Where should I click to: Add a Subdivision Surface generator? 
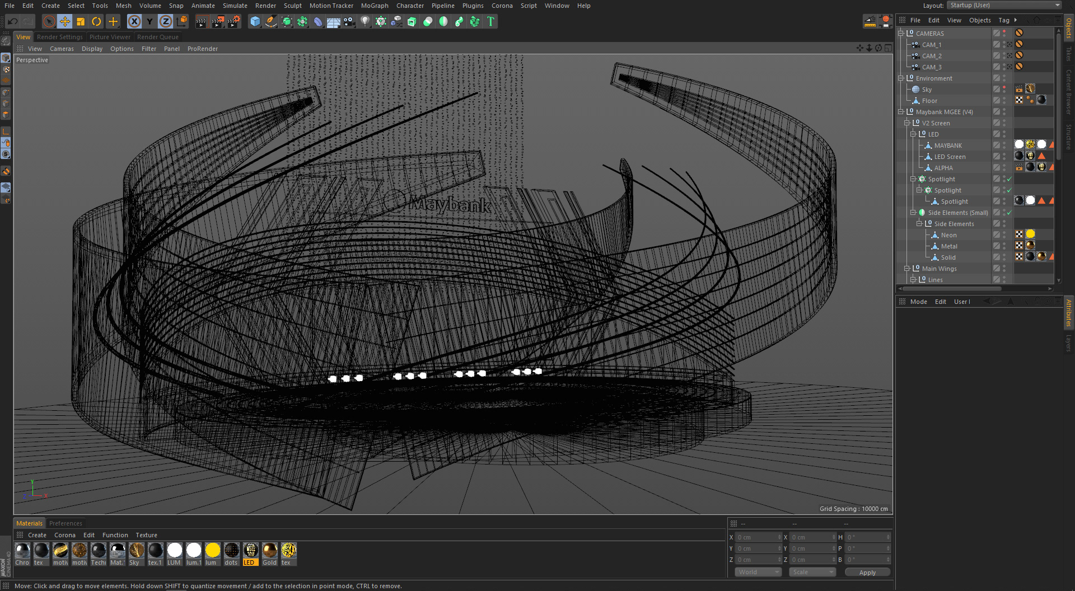287,21
